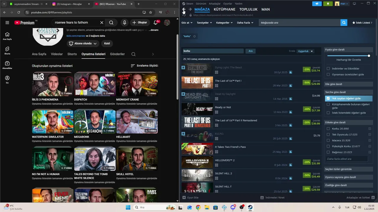Open the DISPATCH playlist thumbnail
This screenshot has height=212, width=378.
coord(95,84)
